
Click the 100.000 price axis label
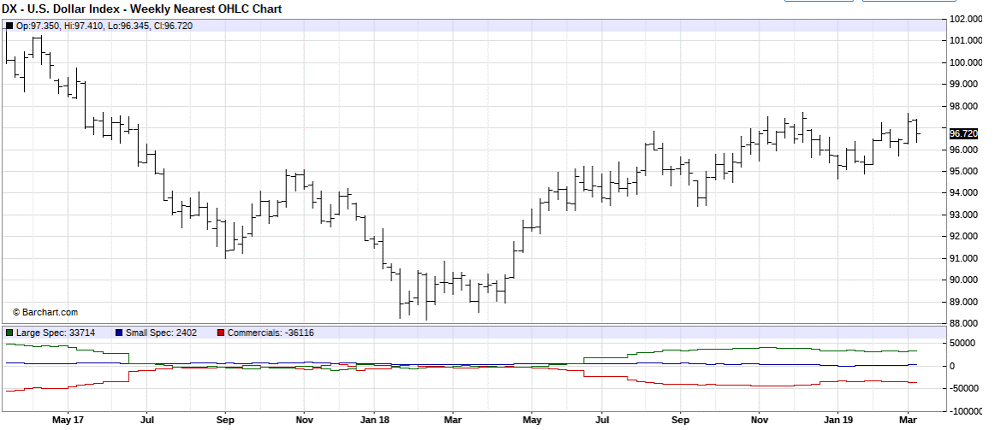pos(967,62)
